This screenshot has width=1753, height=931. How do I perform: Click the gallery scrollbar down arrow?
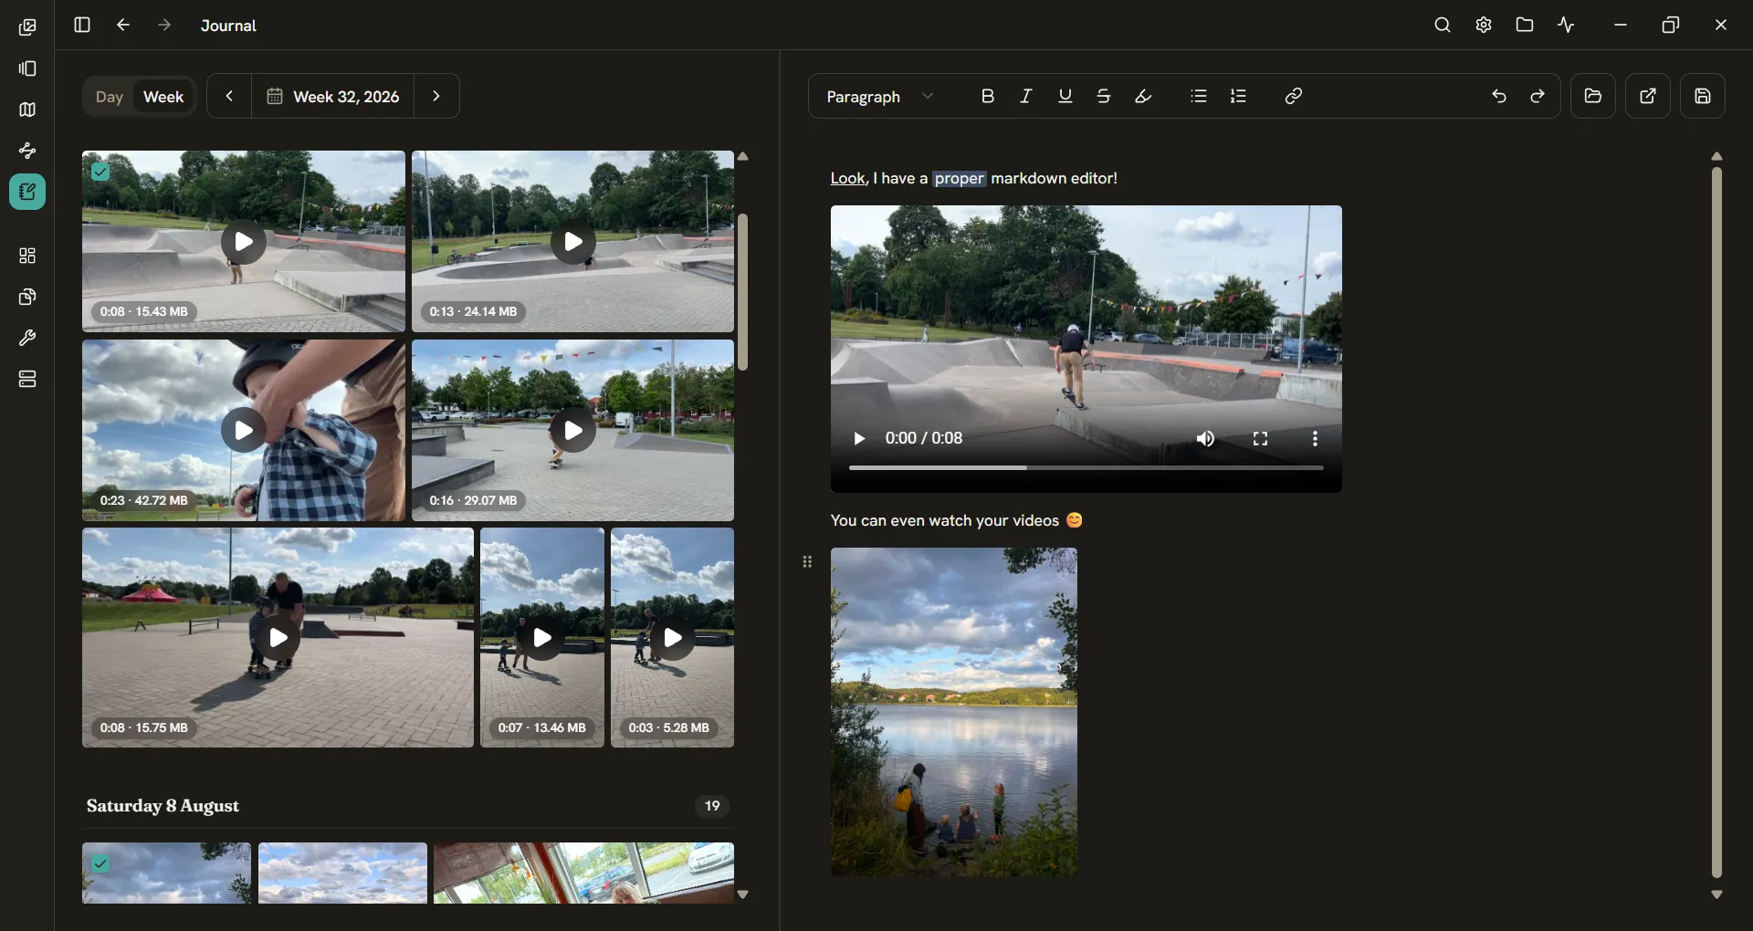coord(743,895)
